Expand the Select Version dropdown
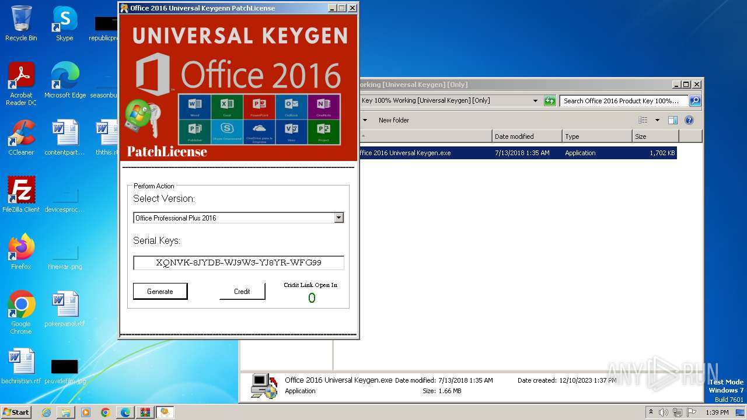This screenshot has height=420, width=747. (338, 218)
